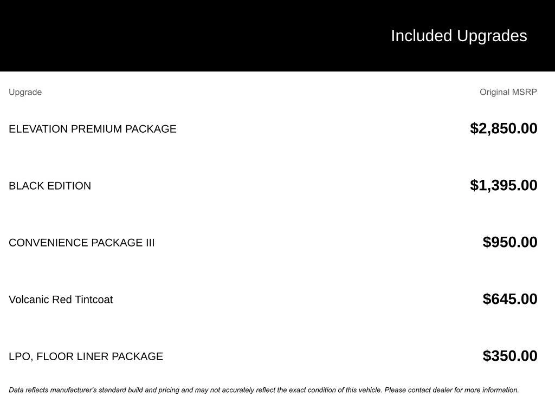This screenshot has width=555, height=416.
Task: Click the word PACKAGE in Elevation row
Action: (x=151, y=129)
